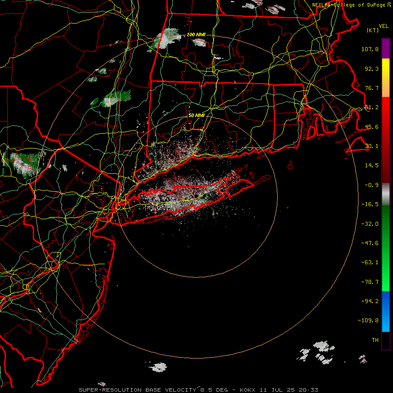The height and width of the screenshot is (393, 393).
Task: Select the bright red segment of the color bar
Action: (386, 140)
